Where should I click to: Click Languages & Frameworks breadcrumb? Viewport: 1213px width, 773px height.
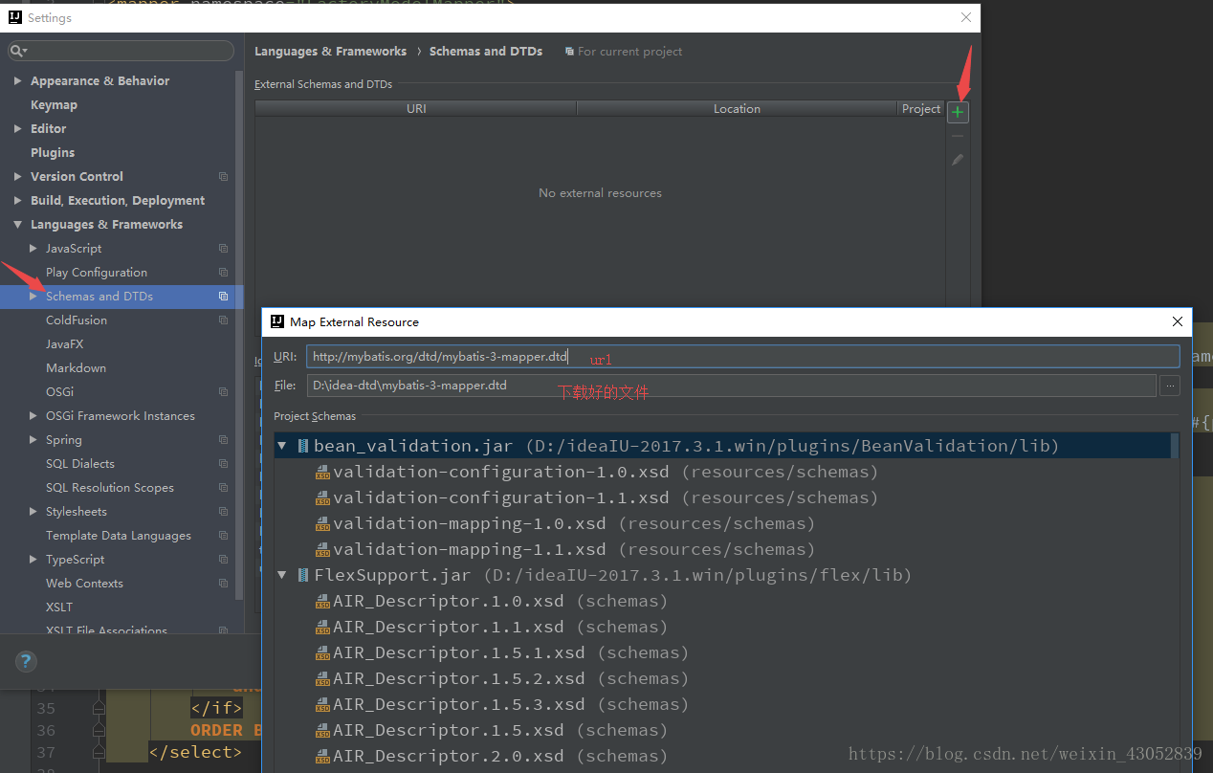[x=330, y=52]
